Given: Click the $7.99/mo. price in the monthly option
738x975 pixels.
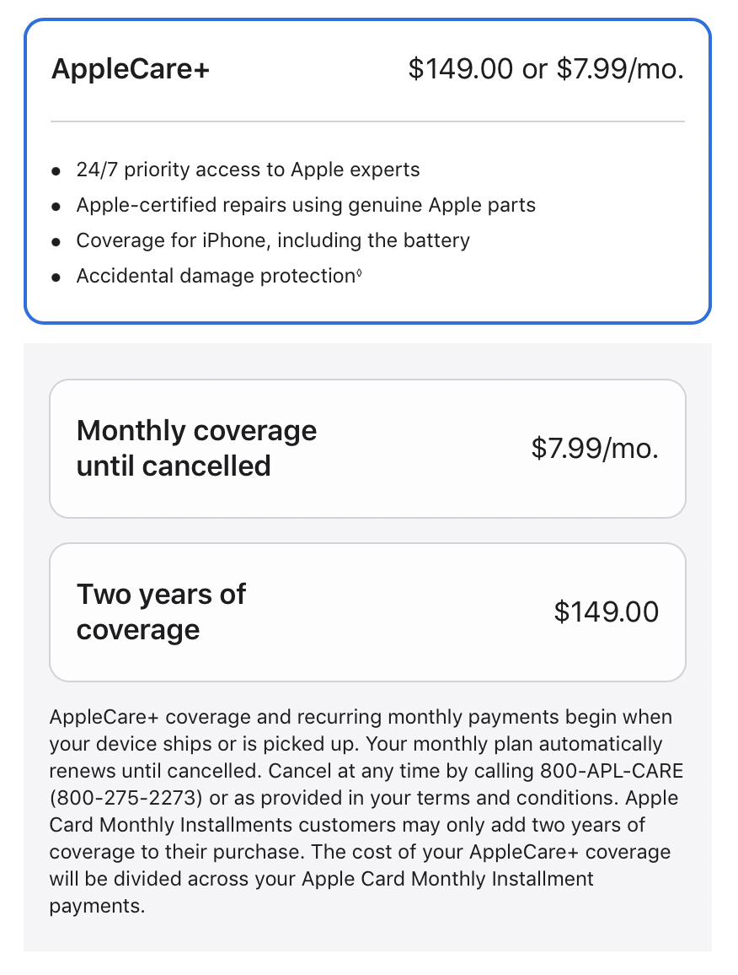Looking at the screenshot, I should [x=594, y=449].
